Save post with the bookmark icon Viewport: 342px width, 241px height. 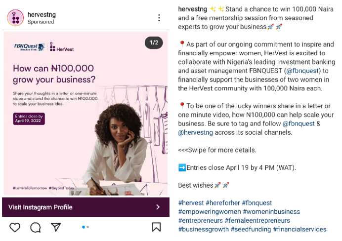click(x=156, y=227)
